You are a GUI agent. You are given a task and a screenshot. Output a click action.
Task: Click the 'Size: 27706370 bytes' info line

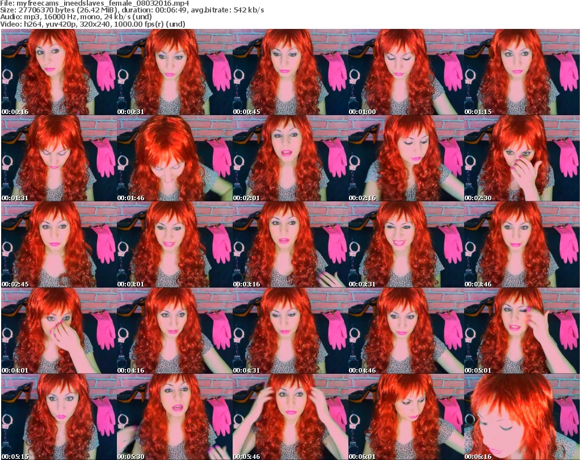point(132,10)
